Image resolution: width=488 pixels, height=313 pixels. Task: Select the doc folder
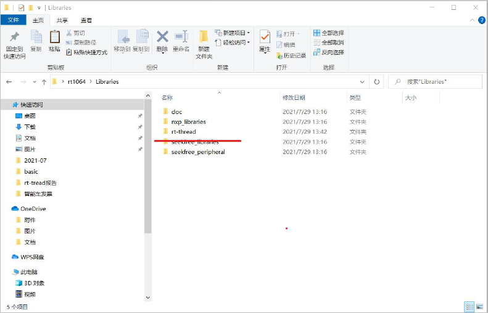[x=176, y=112]
